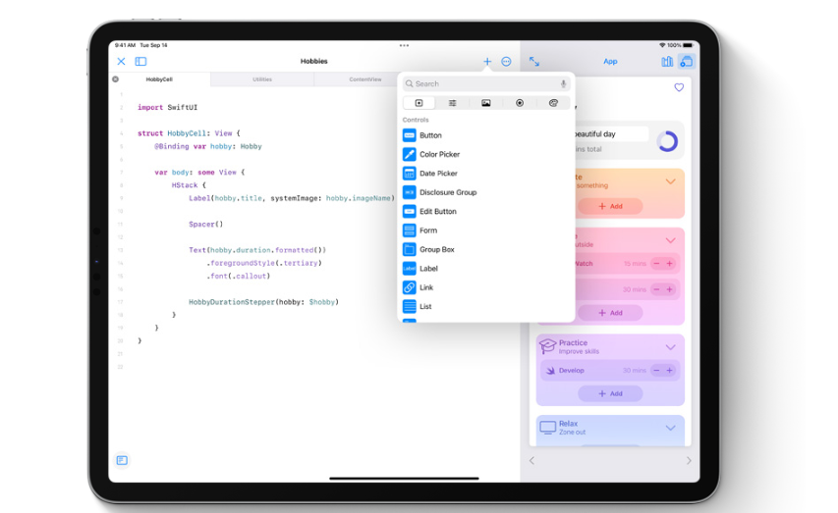Click 'import SwiftUI' code line

[x=167, y=107]
